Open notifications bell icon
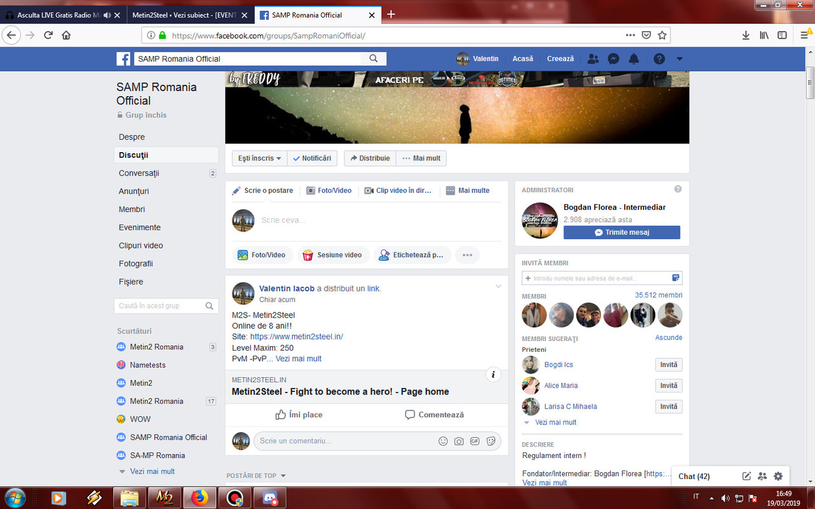Viewport: 815px width, 509px height. (634, 59)
